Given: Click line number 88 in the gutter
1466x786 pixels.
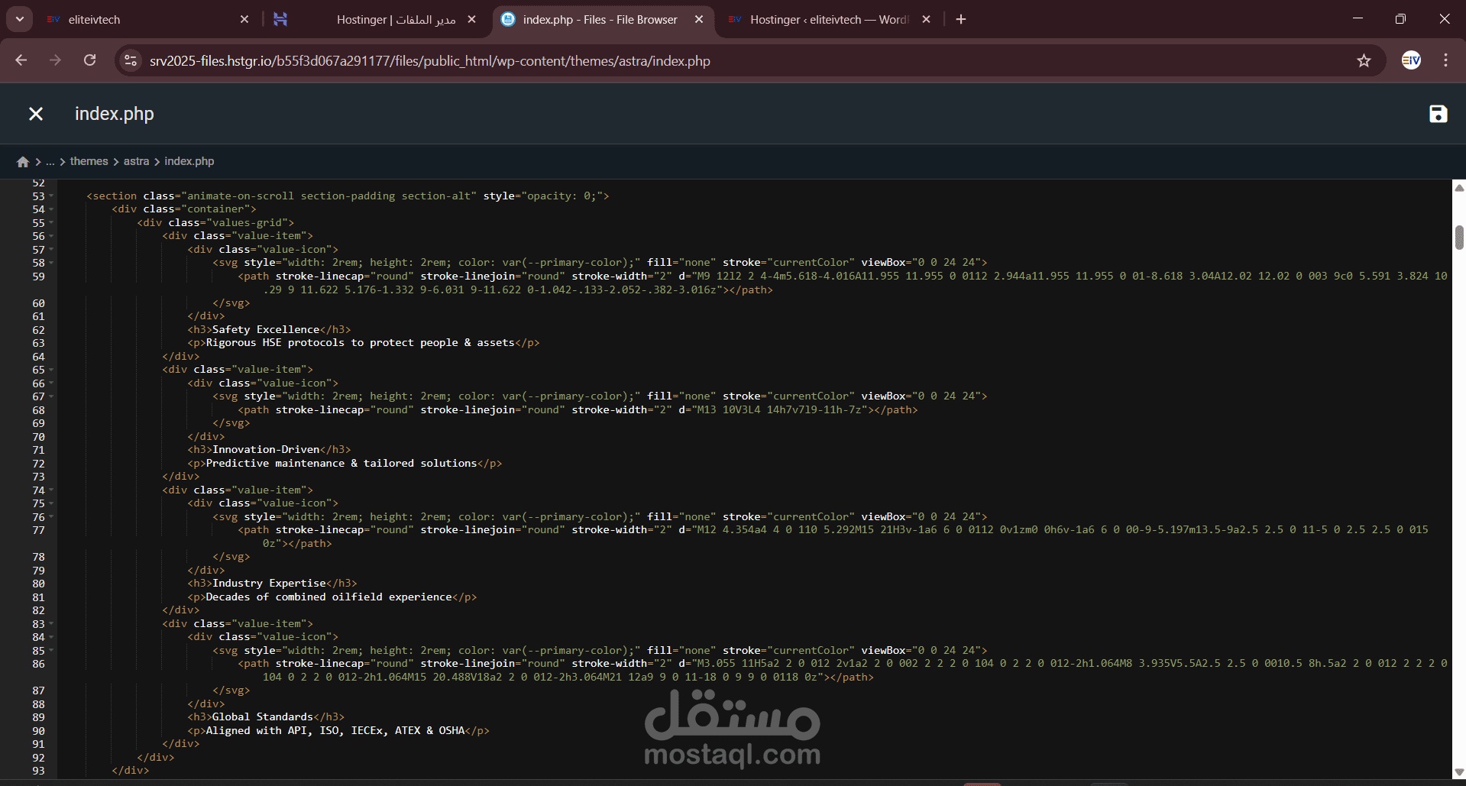Looking at the screenshot, I should pyautogui.click(x=38, y=704).
